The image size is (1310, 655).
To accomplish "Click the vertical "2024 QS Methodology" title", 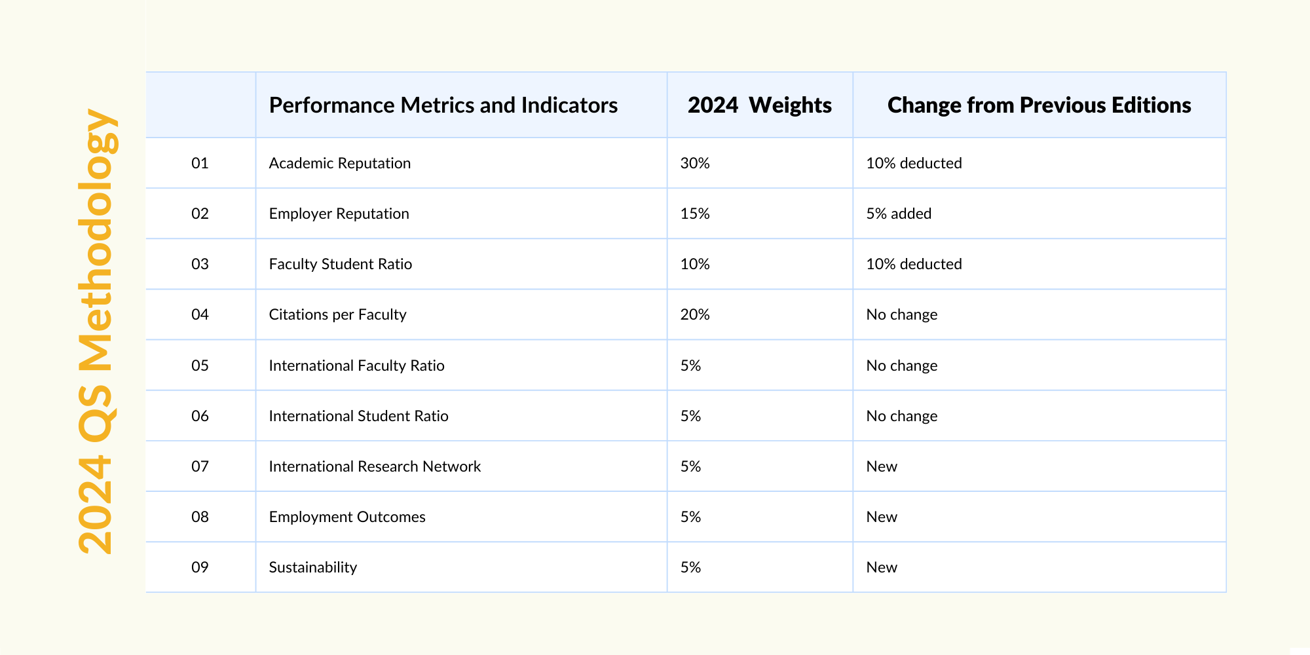I will [97, 331].
